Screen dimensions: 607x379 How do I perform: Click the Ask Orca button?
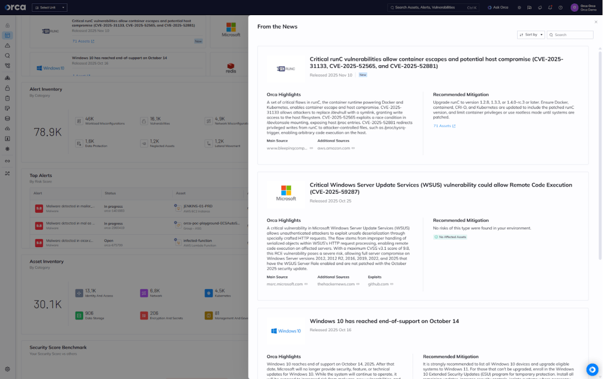tap(498, 7)
